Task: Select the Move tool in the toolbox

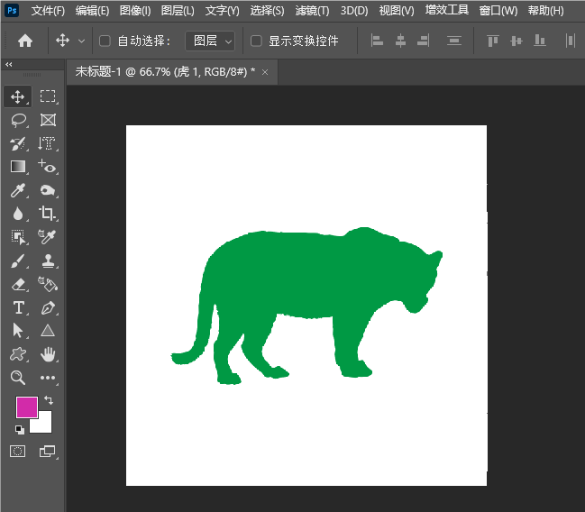Action: click(17, 96)
